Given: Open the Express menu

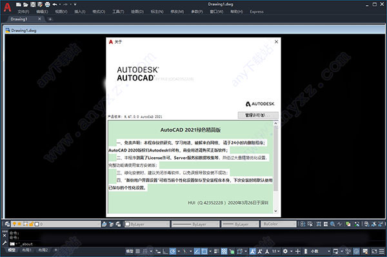Looking at the screenshot, I should pyautogui.click(x=257, y=12).
